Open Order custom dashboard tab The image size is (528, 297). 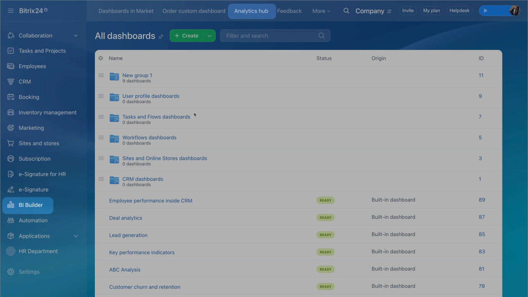coord(194,11)
